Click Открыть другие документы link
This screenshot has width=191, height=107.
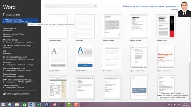(x=18, y=94)
